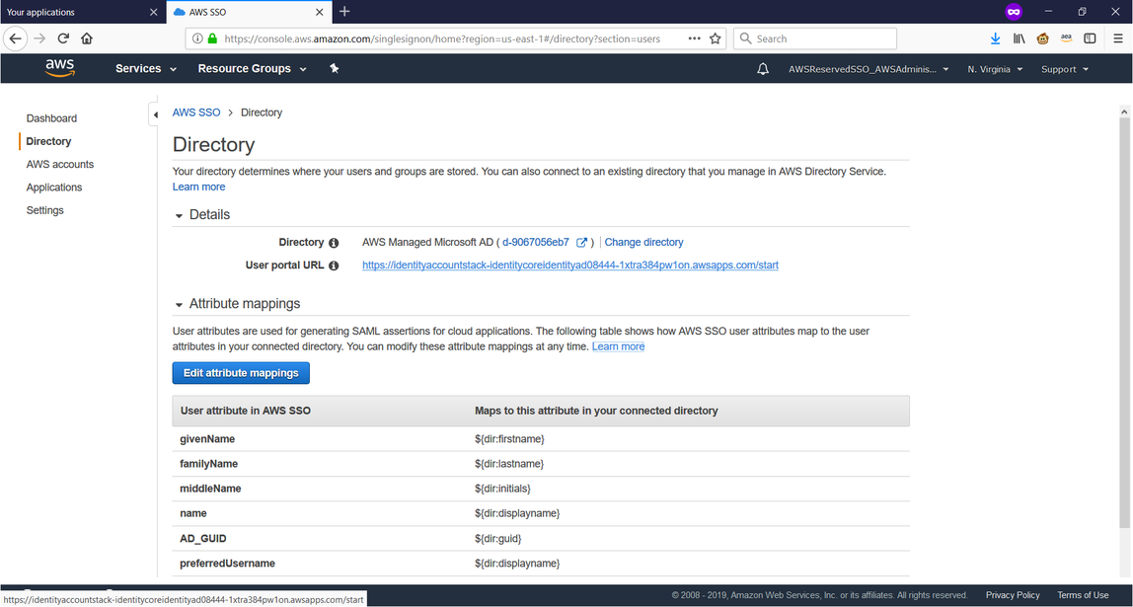The image size is (1133, 607).
Task: Click the preferredUsername attribute row
Action: (x=541, y=563)
